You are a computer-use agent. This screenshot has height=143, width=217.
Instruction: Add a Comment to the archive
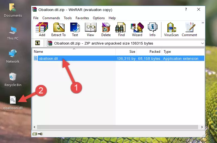point(189,29)
